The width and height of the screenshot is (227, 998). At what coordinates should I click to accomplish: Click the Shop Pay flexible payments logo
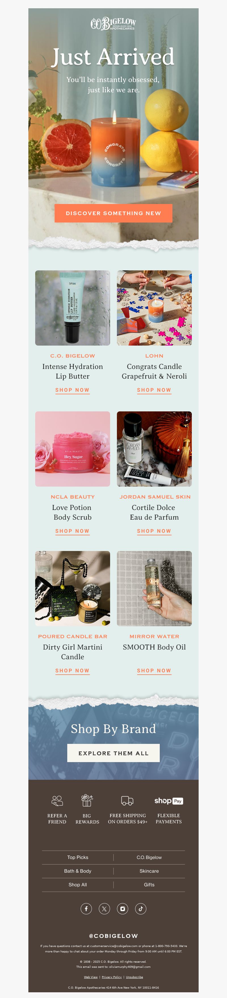[x=169, y=801]
